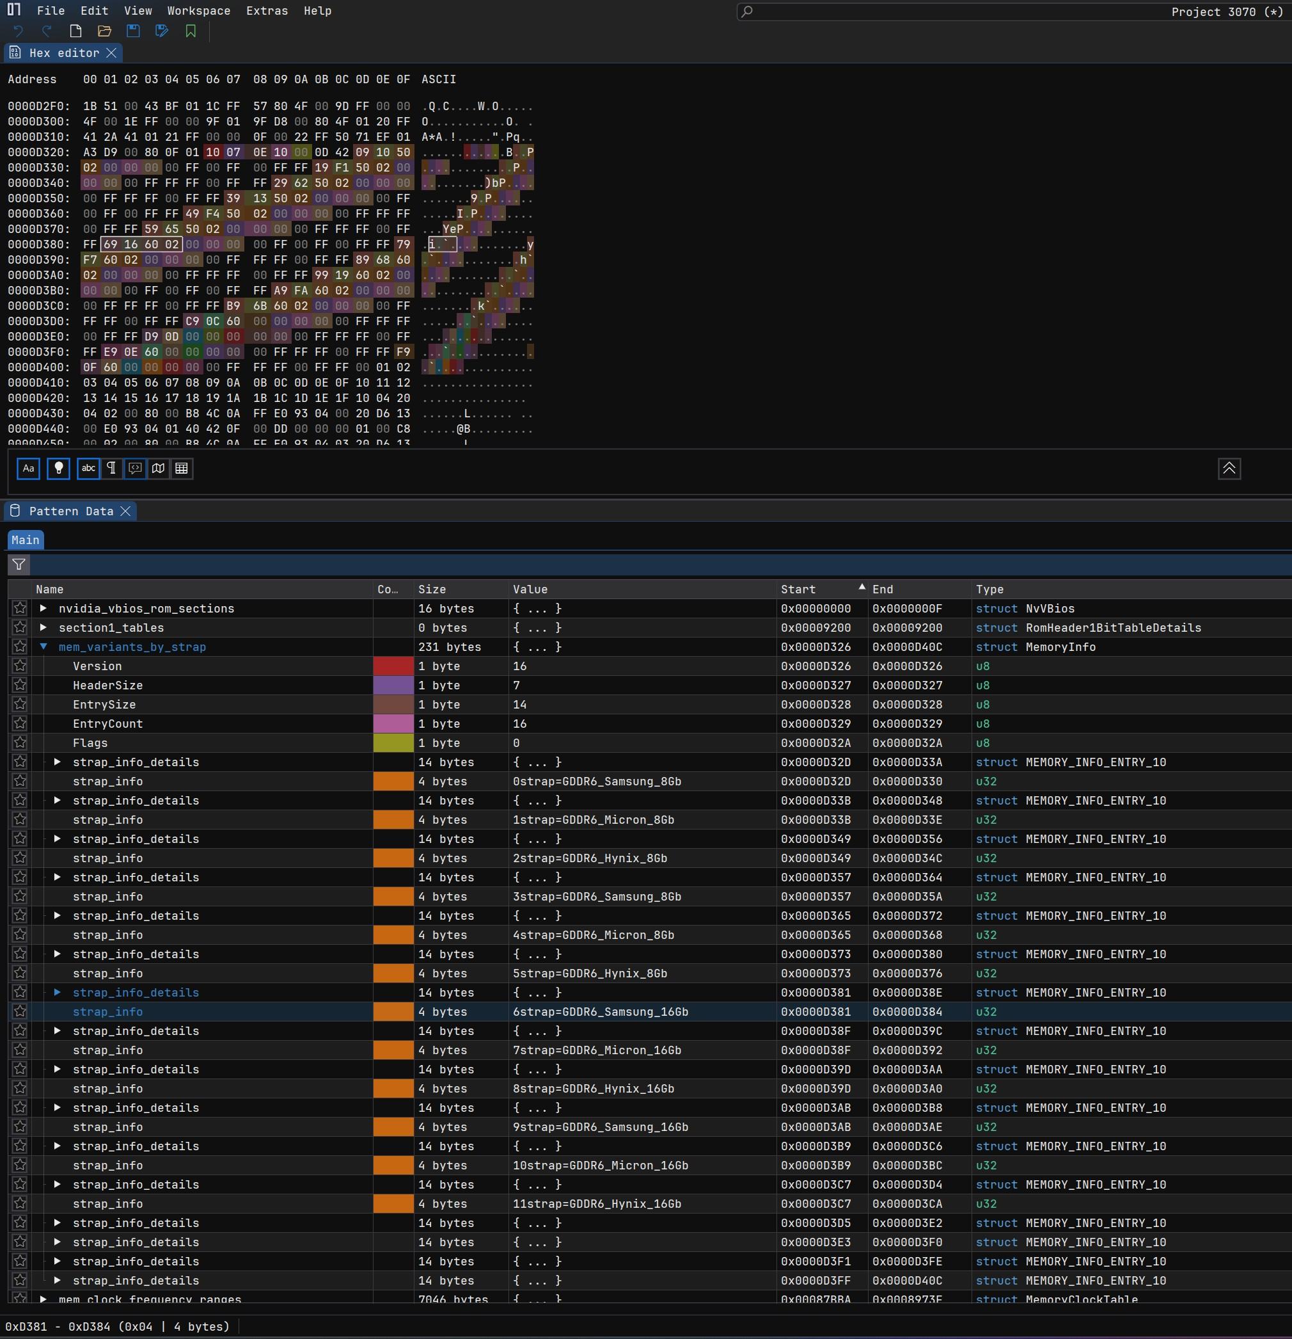1292x1339 pixels.
Task: Toggle the lightbulb zero-highlighting option
Action: click(x=59, y=469)
